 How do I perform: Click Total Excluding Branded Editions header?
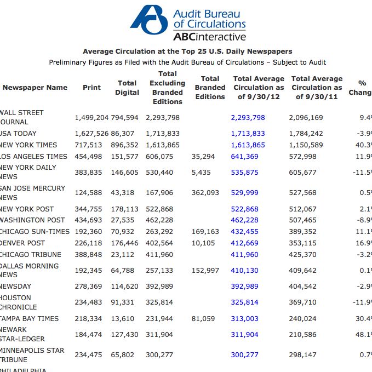[167, 88]
